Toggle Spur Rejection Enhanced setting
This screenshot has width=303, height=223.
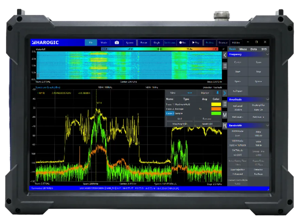(237, 171)
